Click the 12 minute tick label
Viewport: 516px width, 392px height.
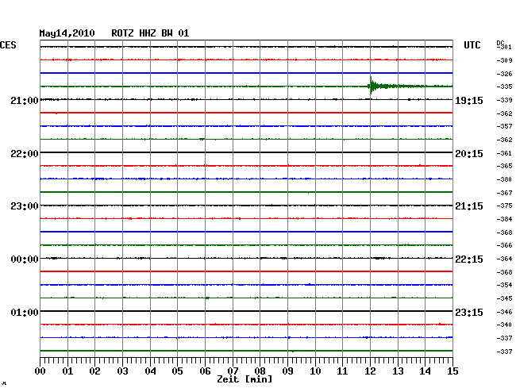370,371
